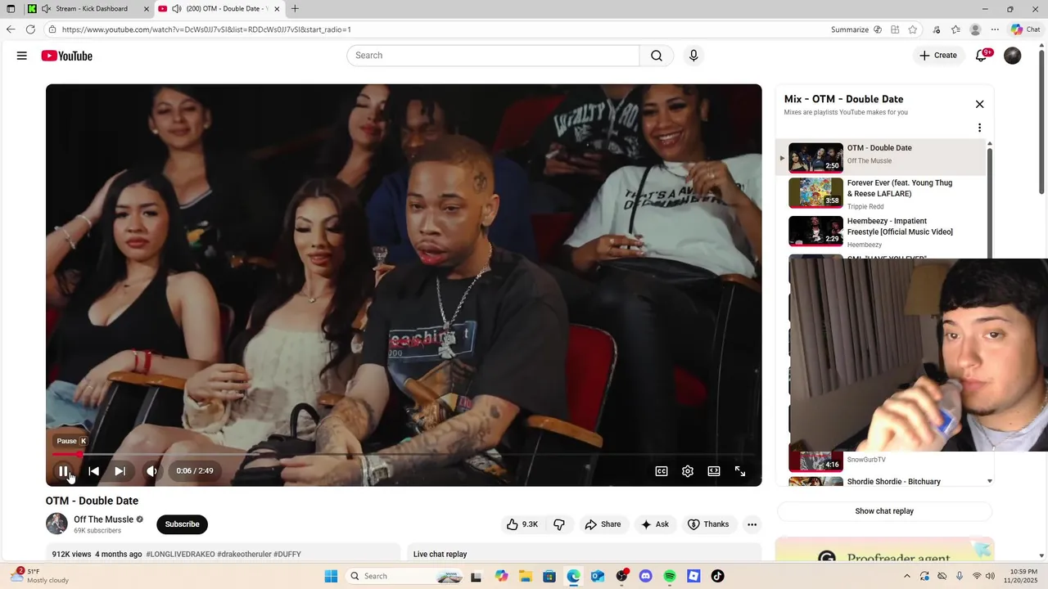The height and width of the screenshot is (589, 1048).
Task: Select the OTM - Double Date playlist thumbnail
Action: [x=815, y=158]
